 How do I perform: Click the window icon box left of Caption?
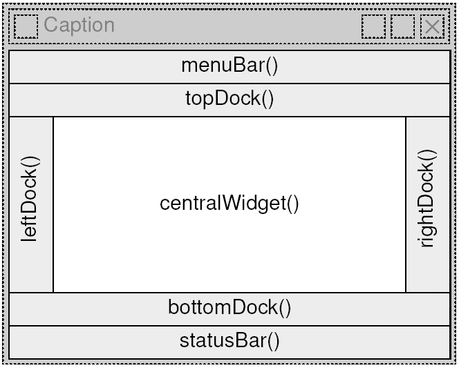click(26, 27)
